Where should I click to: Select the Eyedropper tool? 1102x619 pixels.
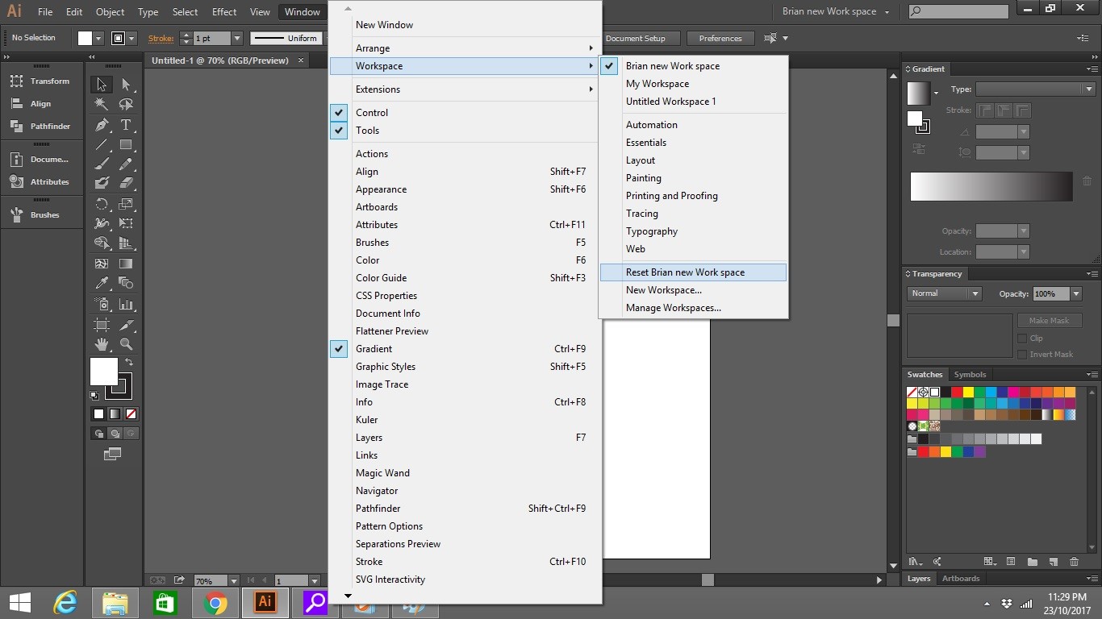click(x=102, y=284)
